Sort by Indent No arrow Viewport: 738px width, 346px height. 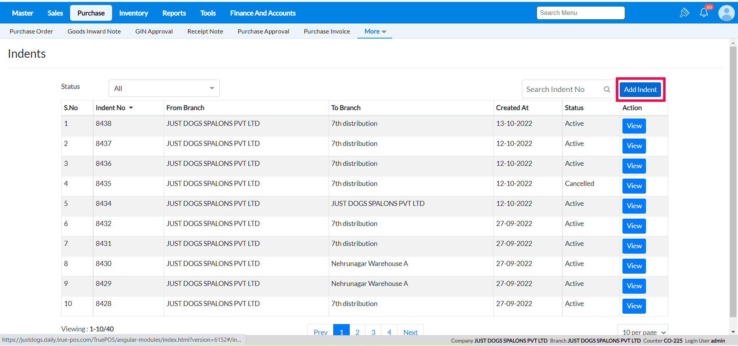tap(131, 108)
